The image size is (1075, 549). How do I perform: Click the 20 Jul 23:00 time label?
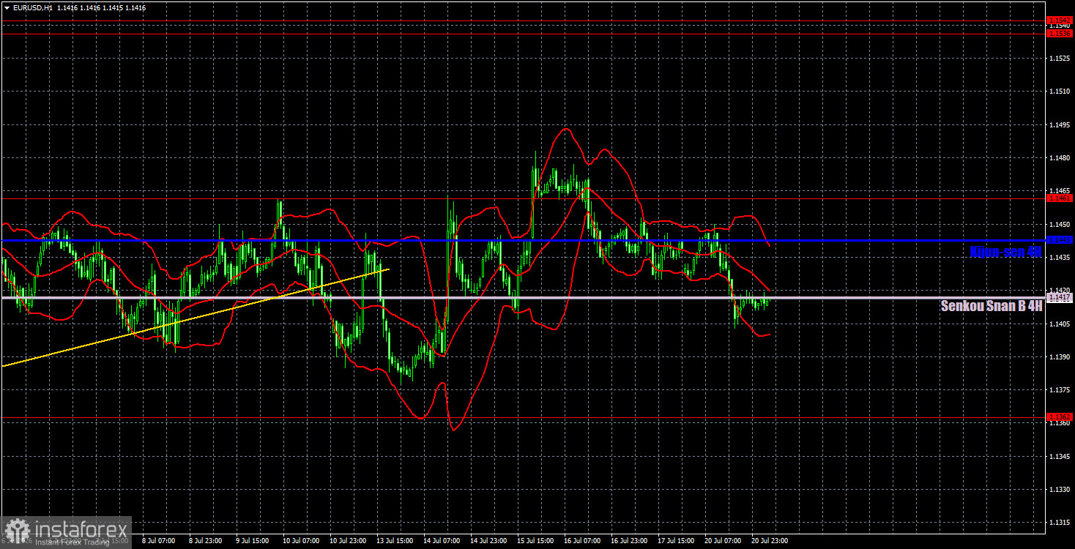[x=768, y=541]
